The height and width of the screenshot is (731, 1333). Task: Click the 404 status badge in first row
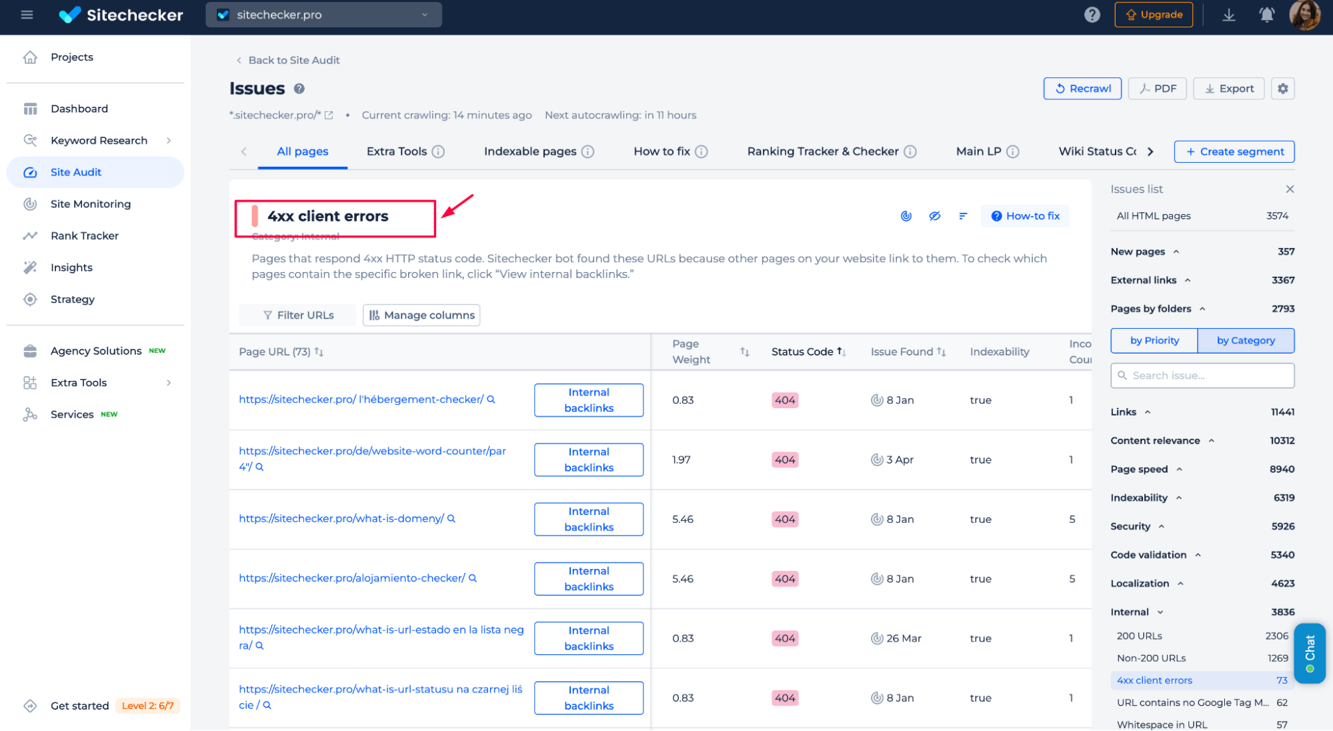[x=785, y=400]
